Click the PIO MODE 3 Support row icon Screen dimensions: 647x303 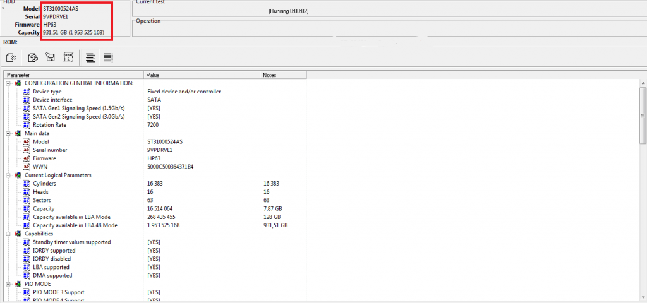[27, 292]
